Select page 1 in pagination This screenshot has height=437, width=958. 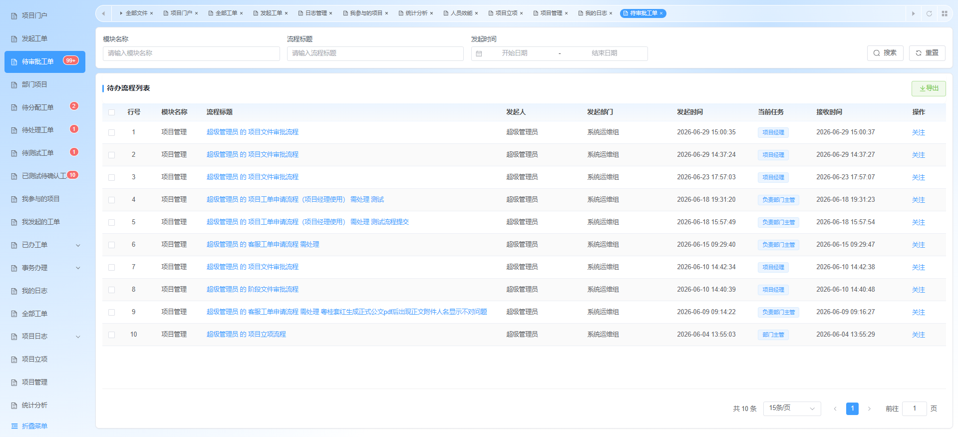(x=852, y=409)
